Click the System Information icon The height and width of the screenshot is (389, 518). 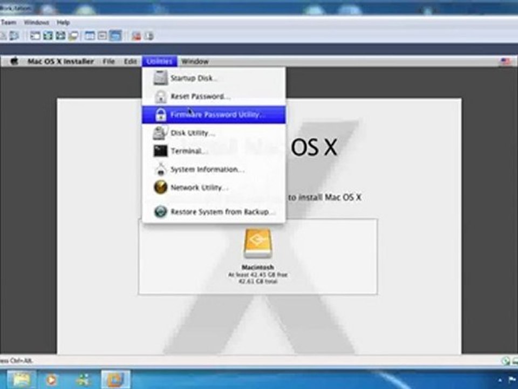point(161,169)
